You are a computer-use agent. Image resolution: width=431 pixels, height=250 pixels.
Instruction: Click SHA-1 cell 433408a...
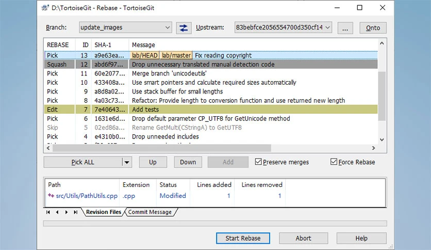point(109,83)
